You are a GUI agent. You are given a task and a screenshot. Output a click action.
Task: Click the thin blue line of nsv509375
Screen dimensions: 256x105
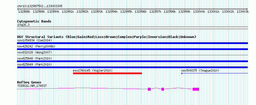pos(215,73)
